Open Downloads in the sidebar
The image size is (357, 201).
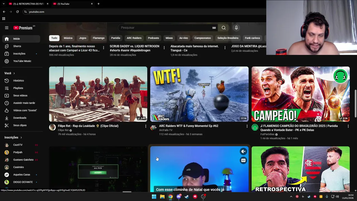tap(21, 118)
